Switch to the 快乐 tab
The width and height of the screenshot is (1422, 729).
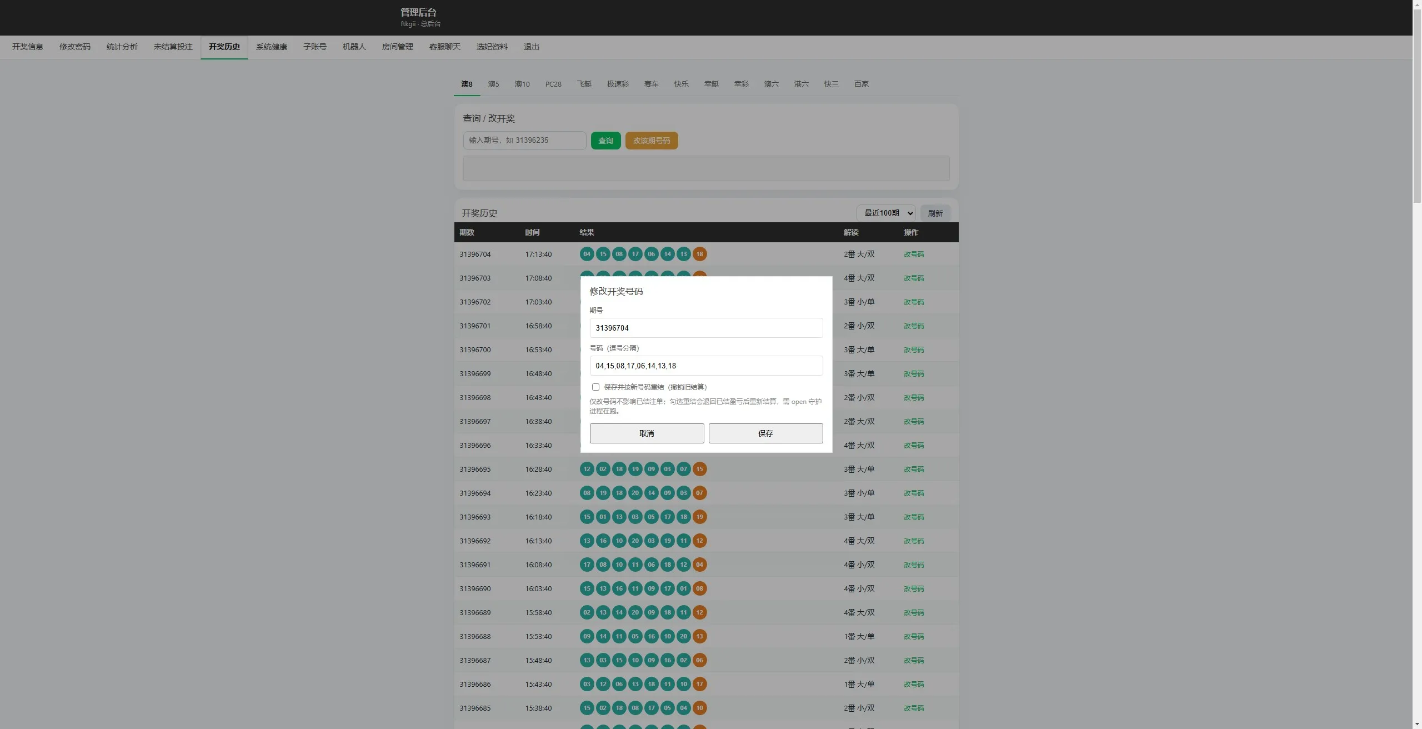coord(682,84)
